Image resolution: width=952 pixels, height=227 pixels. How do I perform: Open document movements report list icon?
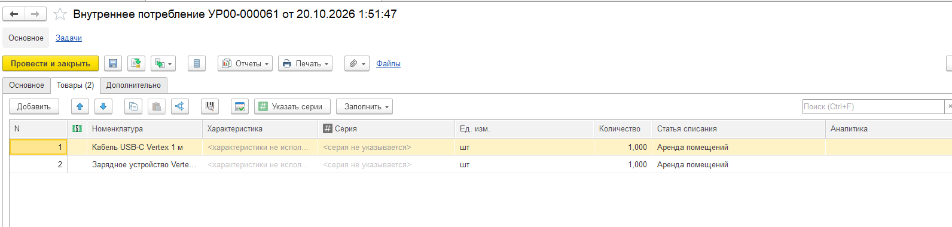(x=197, y=63)
